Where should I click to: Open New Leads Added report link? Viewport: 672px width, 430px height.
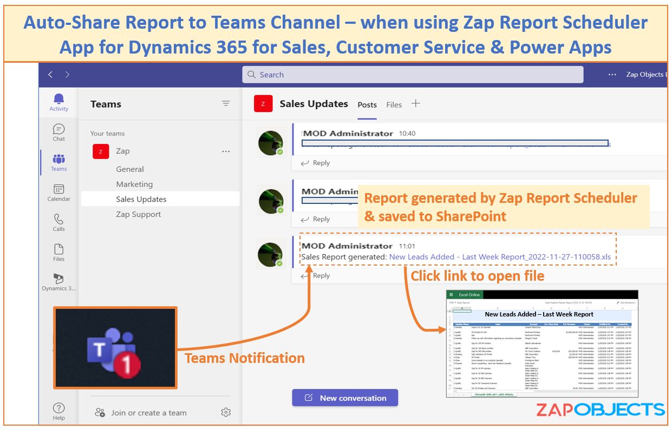(x=499, y=257)
